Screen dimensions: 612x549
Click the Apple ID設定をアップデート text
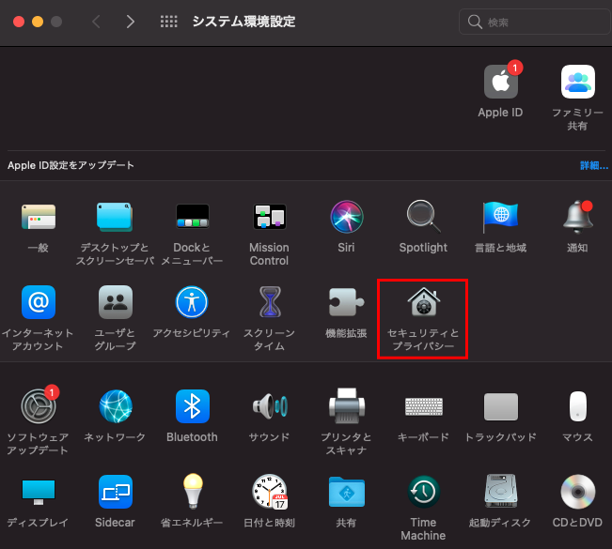coord(71,165)
